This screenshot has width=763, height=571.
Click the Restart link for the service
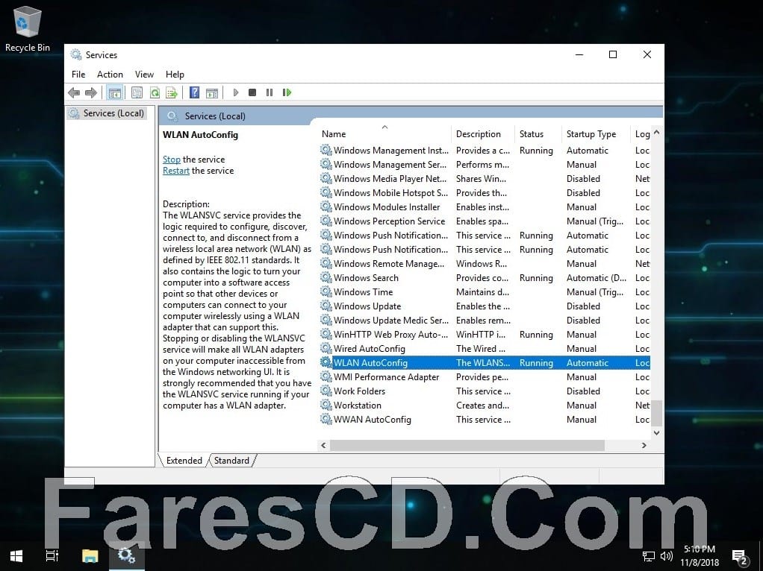(176, 171)
